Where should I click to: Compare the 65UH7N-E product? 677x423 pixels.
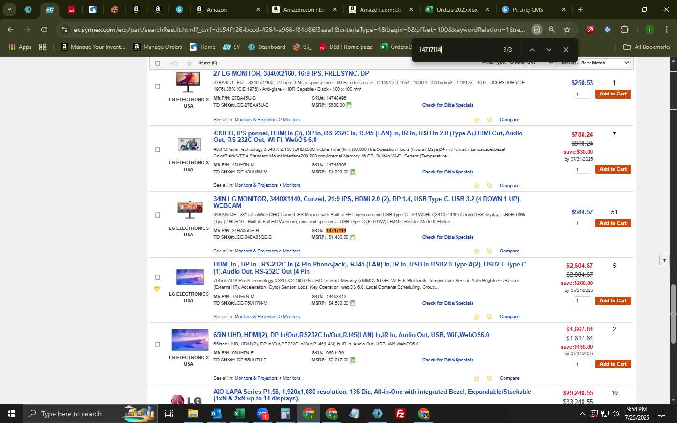click(509, 378)
